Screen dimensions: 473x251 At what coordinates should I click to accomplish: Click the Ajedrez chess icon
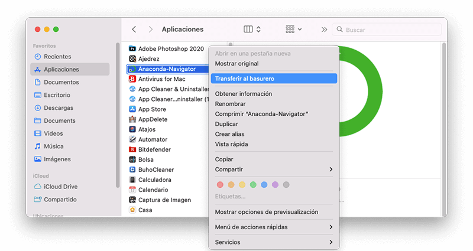pyautogui.click(x=132, y=58)
